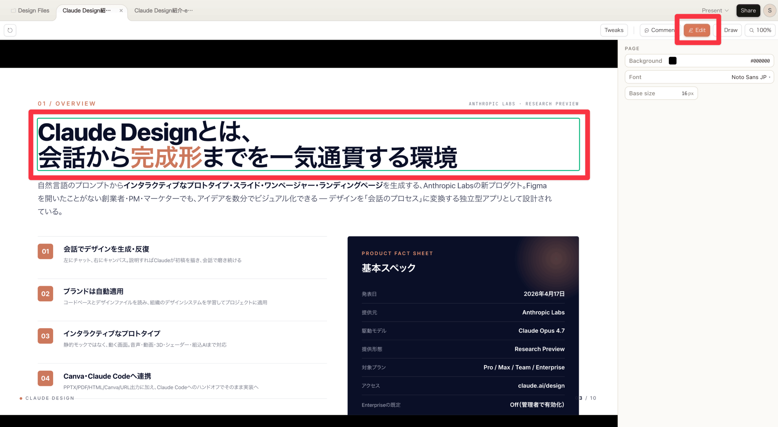Open the S user avatar
Viewport: 778px width, 427px height.
tap(769, 10)
